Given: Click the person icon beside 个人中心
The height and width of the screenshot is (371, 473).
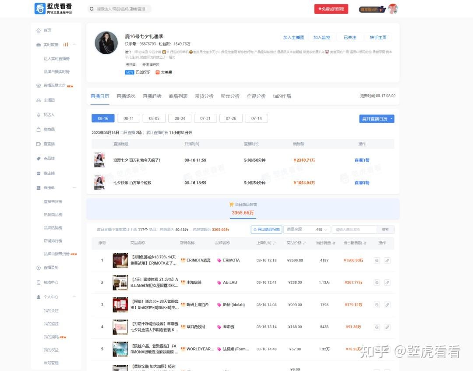Looking at the screenshot, I should tap(38, 297).
